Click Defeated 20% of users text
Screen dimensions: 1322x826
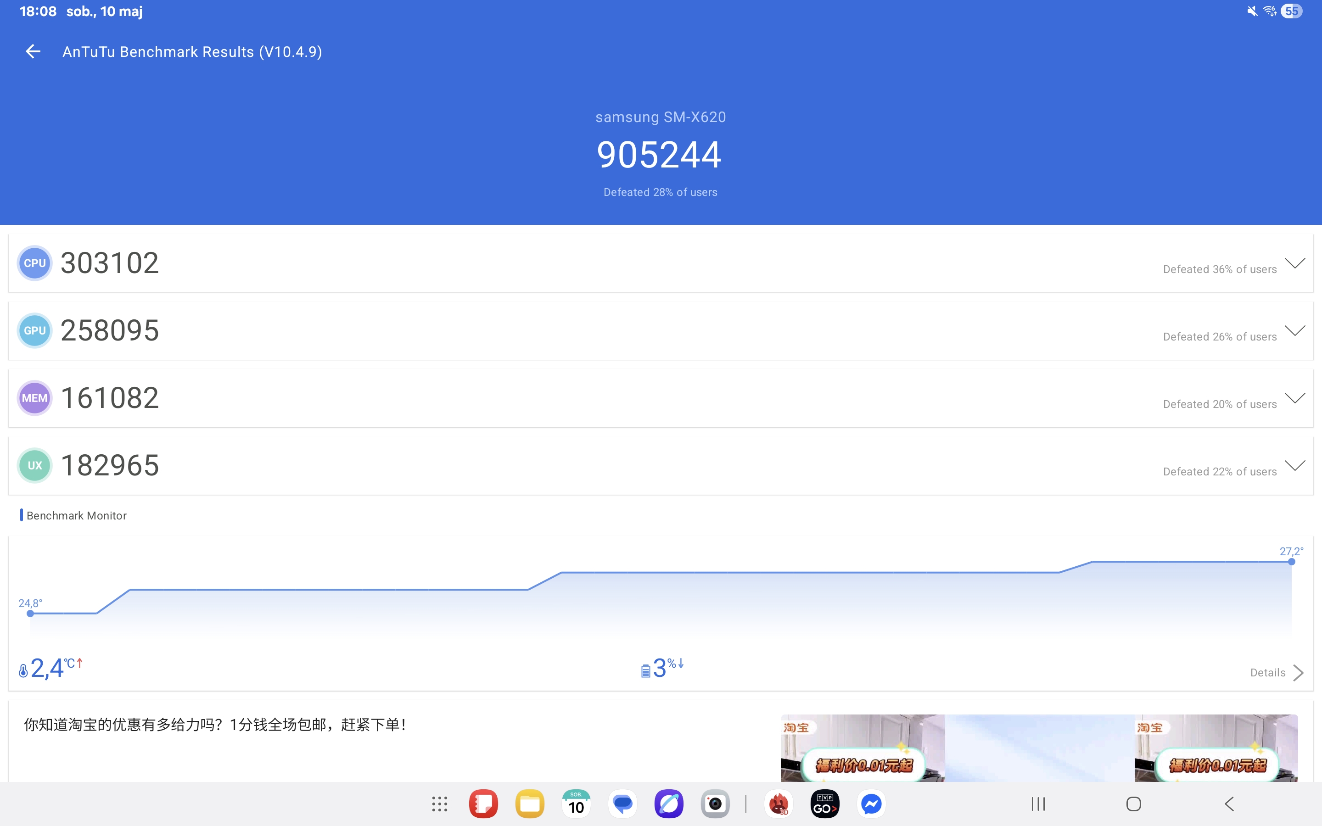point(1220,404)
